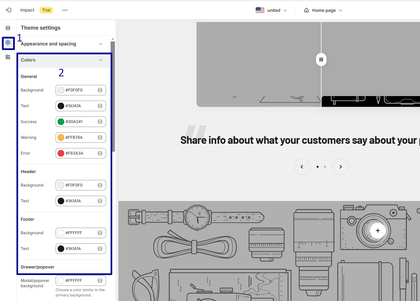Image resolution: width=420 pixels, height=301 pixels.
Task: Click the red Error color swatch
Action: pyautogui.click(x=61, y=153)
